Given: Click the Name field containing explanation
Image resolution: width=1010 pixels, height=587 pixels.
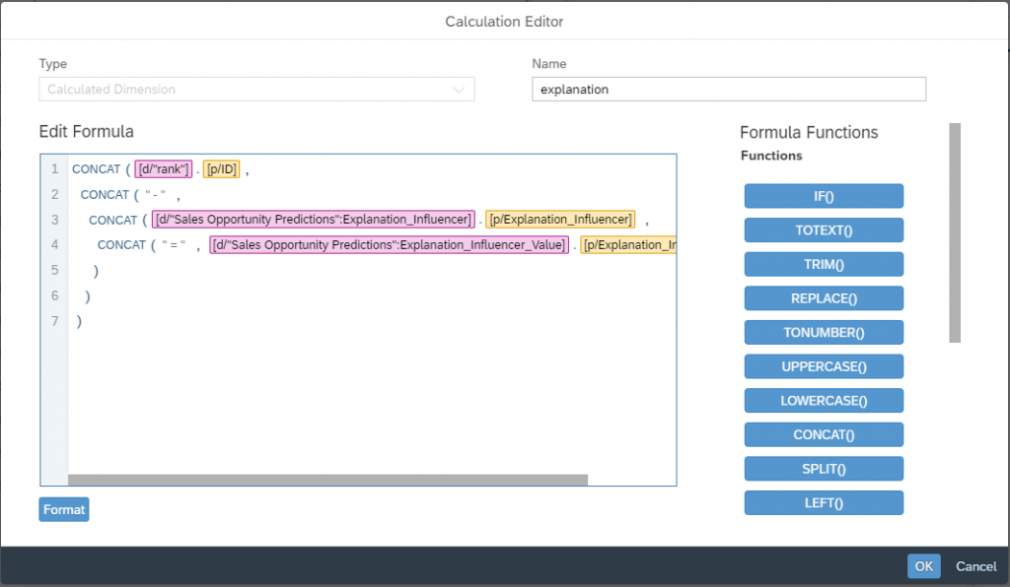Looking at the screenshot, I should (x=729, y=90).
